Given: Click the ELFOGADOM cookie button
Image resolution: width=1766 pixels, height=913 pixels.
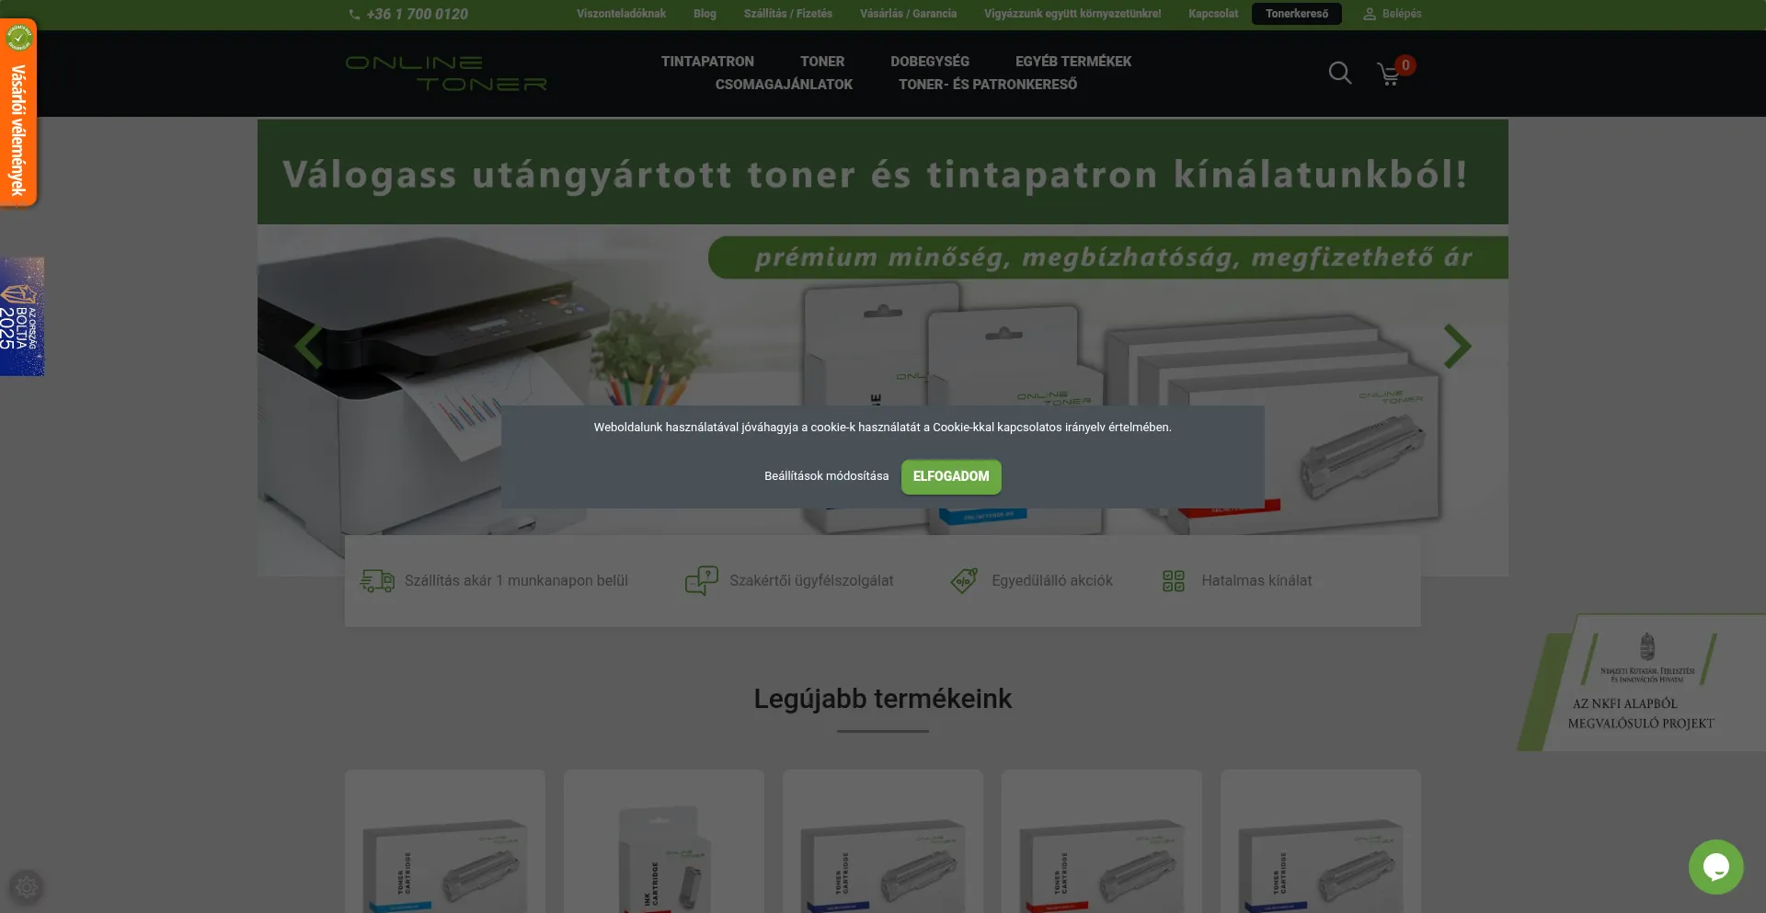Looking at the screenshot, I should click(951, 476).
